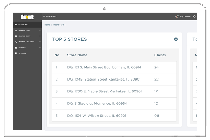Click row number 4 in Top 5 Stores
This screenshot has width=210, height=140.
[x=57, y=103]
